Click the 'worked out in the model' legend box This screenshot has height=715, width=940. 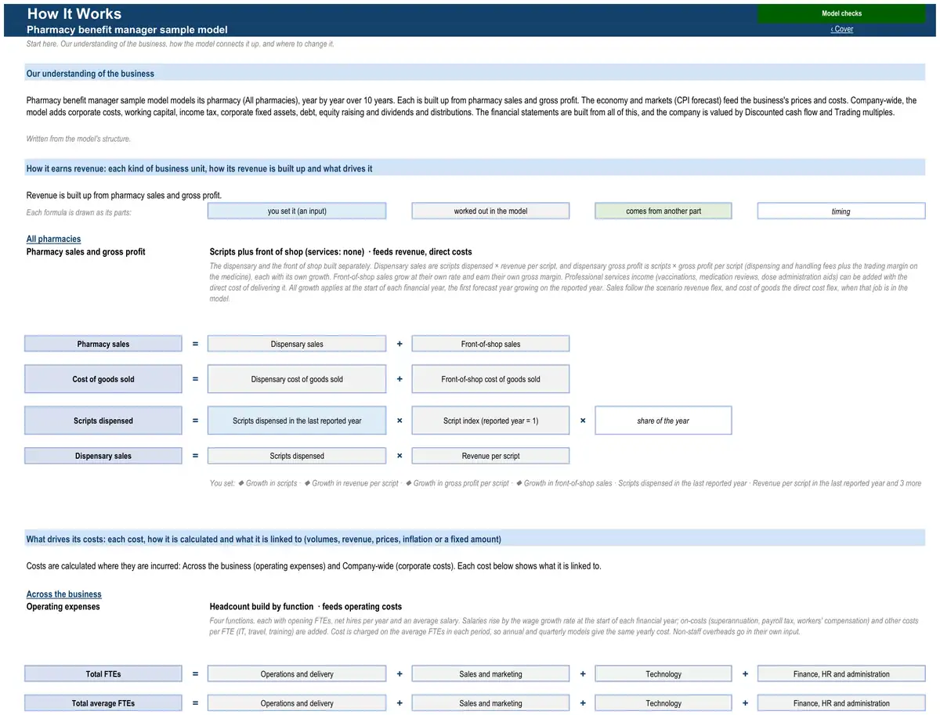[490, 211]
